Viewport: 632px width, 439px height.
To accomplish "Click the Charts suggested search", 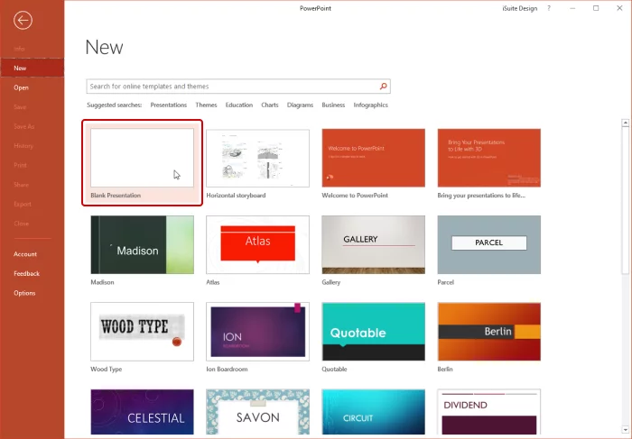I will 270,105.
